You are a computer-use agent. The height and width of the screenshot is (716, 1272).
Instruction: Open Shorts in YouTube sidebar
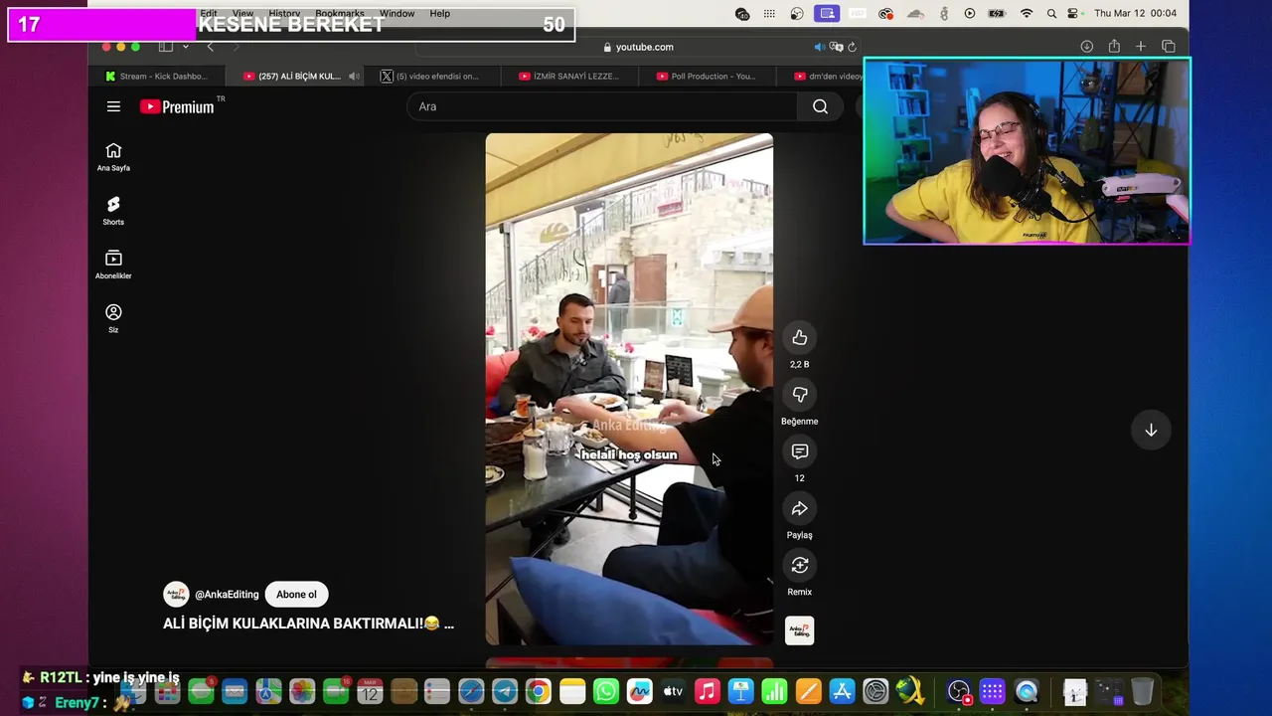coord(113,211)
